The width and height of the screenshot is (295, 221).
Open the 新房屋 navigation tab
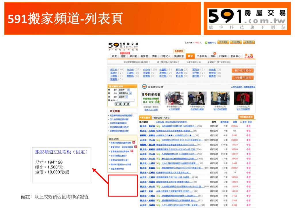[x=144, y=56]
